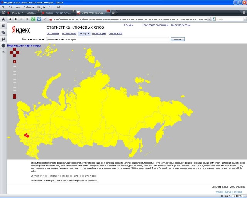247x198 pixels.
Task: Click the Google search field
Action: point(230,19)
